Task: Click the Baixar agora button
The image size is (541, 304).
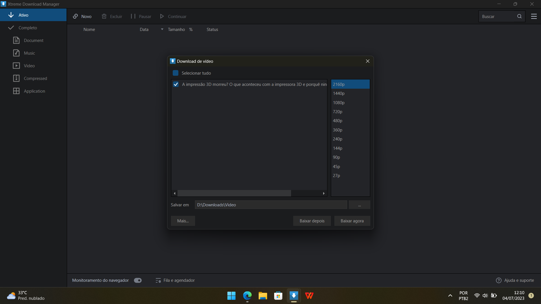Action: (352, 221)
